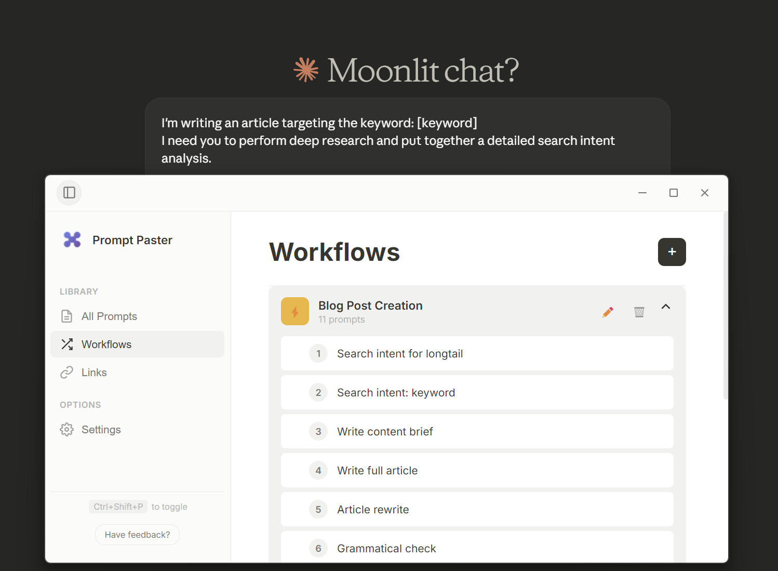Click the chat message input text
778x571 pixels.
pyautogui.click(x=388, y=140)
